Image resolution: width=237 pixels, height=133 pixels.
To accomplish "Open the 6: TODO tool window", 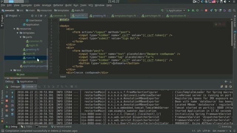I will pos(26,127).
